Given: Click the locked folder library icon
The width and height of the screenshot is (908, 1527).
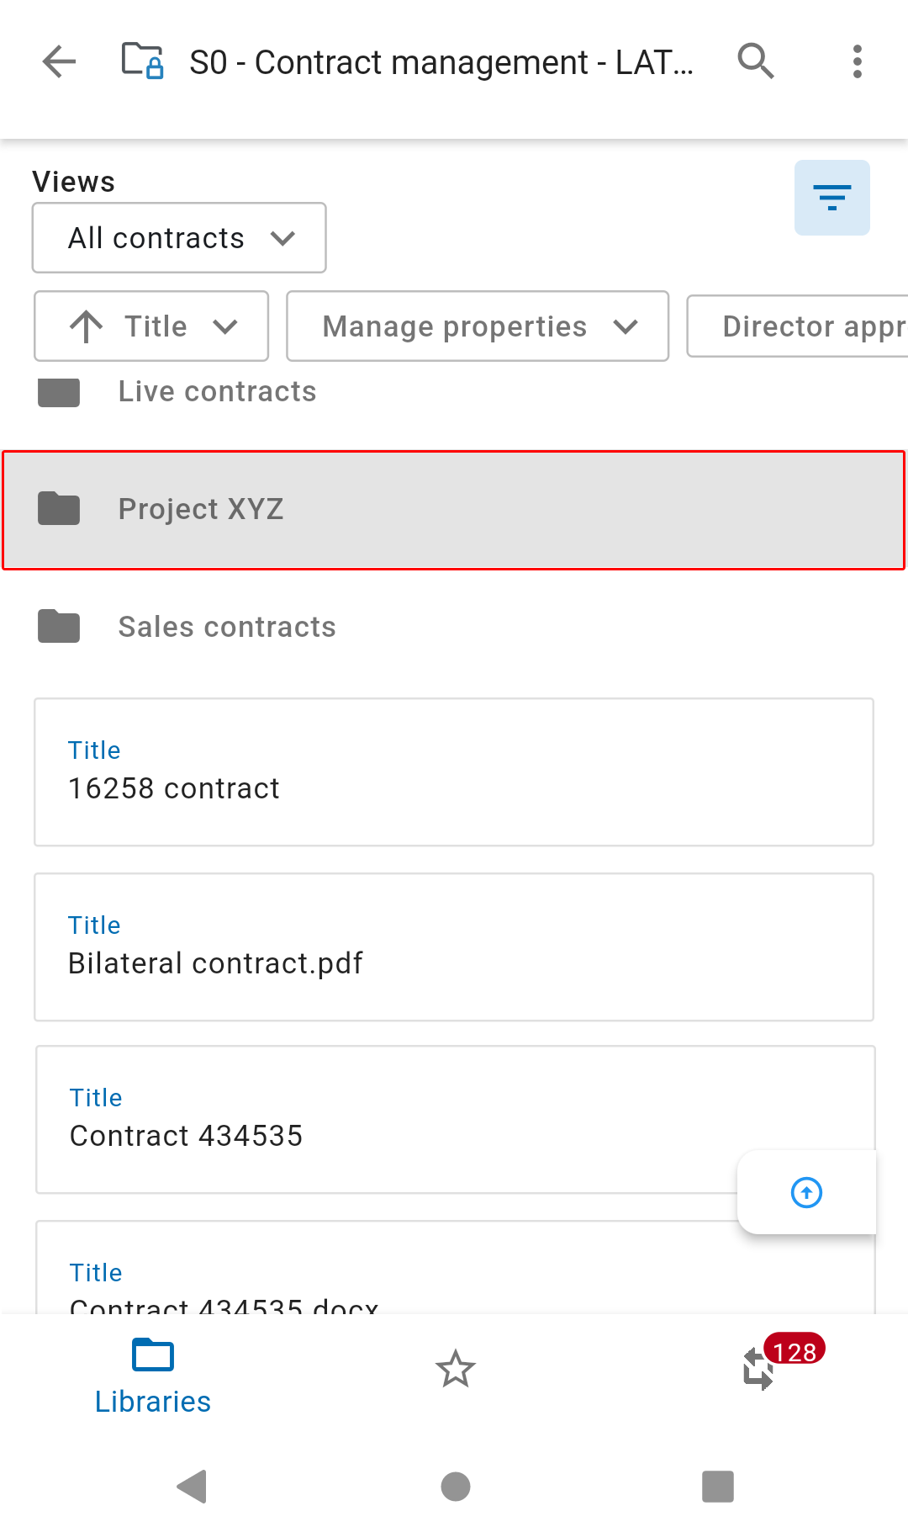Looking at the screenshot, I should coord(142,61).
